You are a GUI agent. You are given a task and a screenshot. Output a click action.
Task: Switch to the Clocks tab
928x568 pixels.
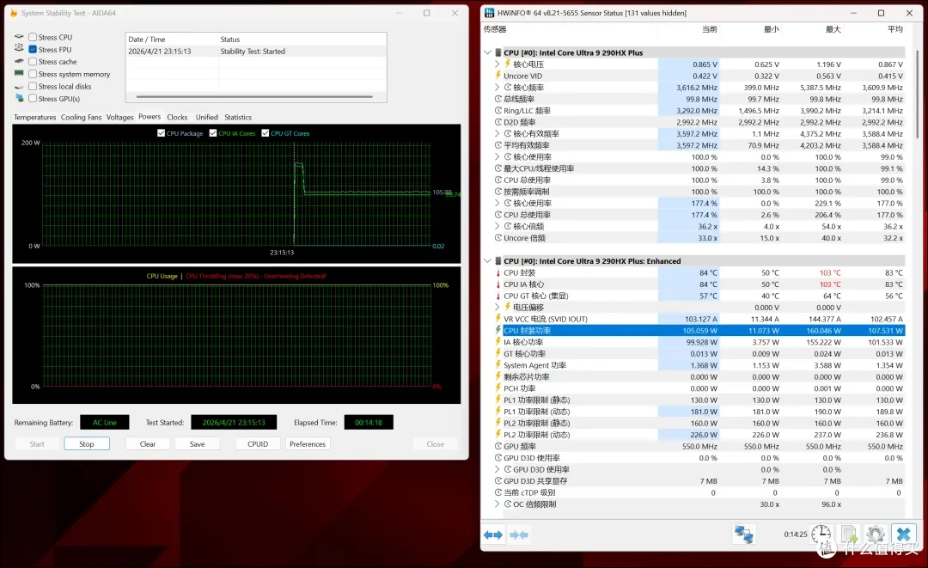tap(177, 117)
